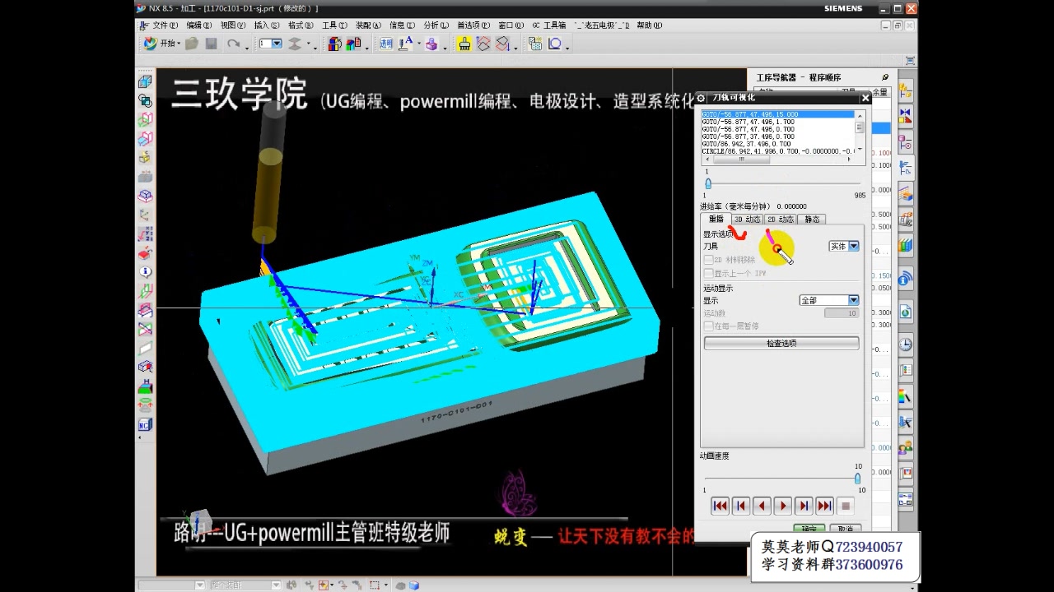Image resolution: width=1054 pixels, height=592 pixels.
Task: Click the play forward button in the tool path dialog
Action: pyautogui.click(x=783, y=506)
